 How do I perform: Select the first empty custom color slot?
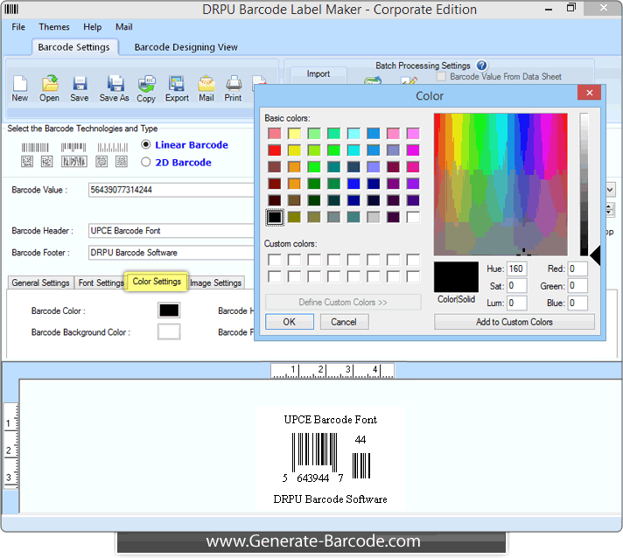click(x=275, y=260)
